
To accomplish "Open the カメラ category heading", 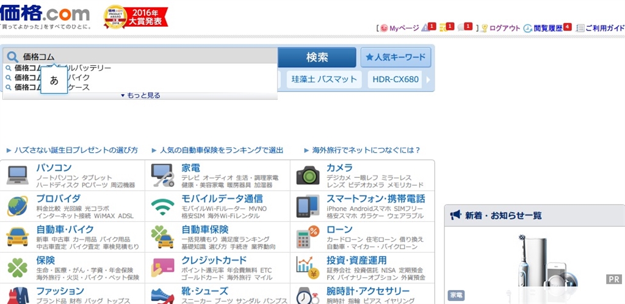I will point(339,168).
